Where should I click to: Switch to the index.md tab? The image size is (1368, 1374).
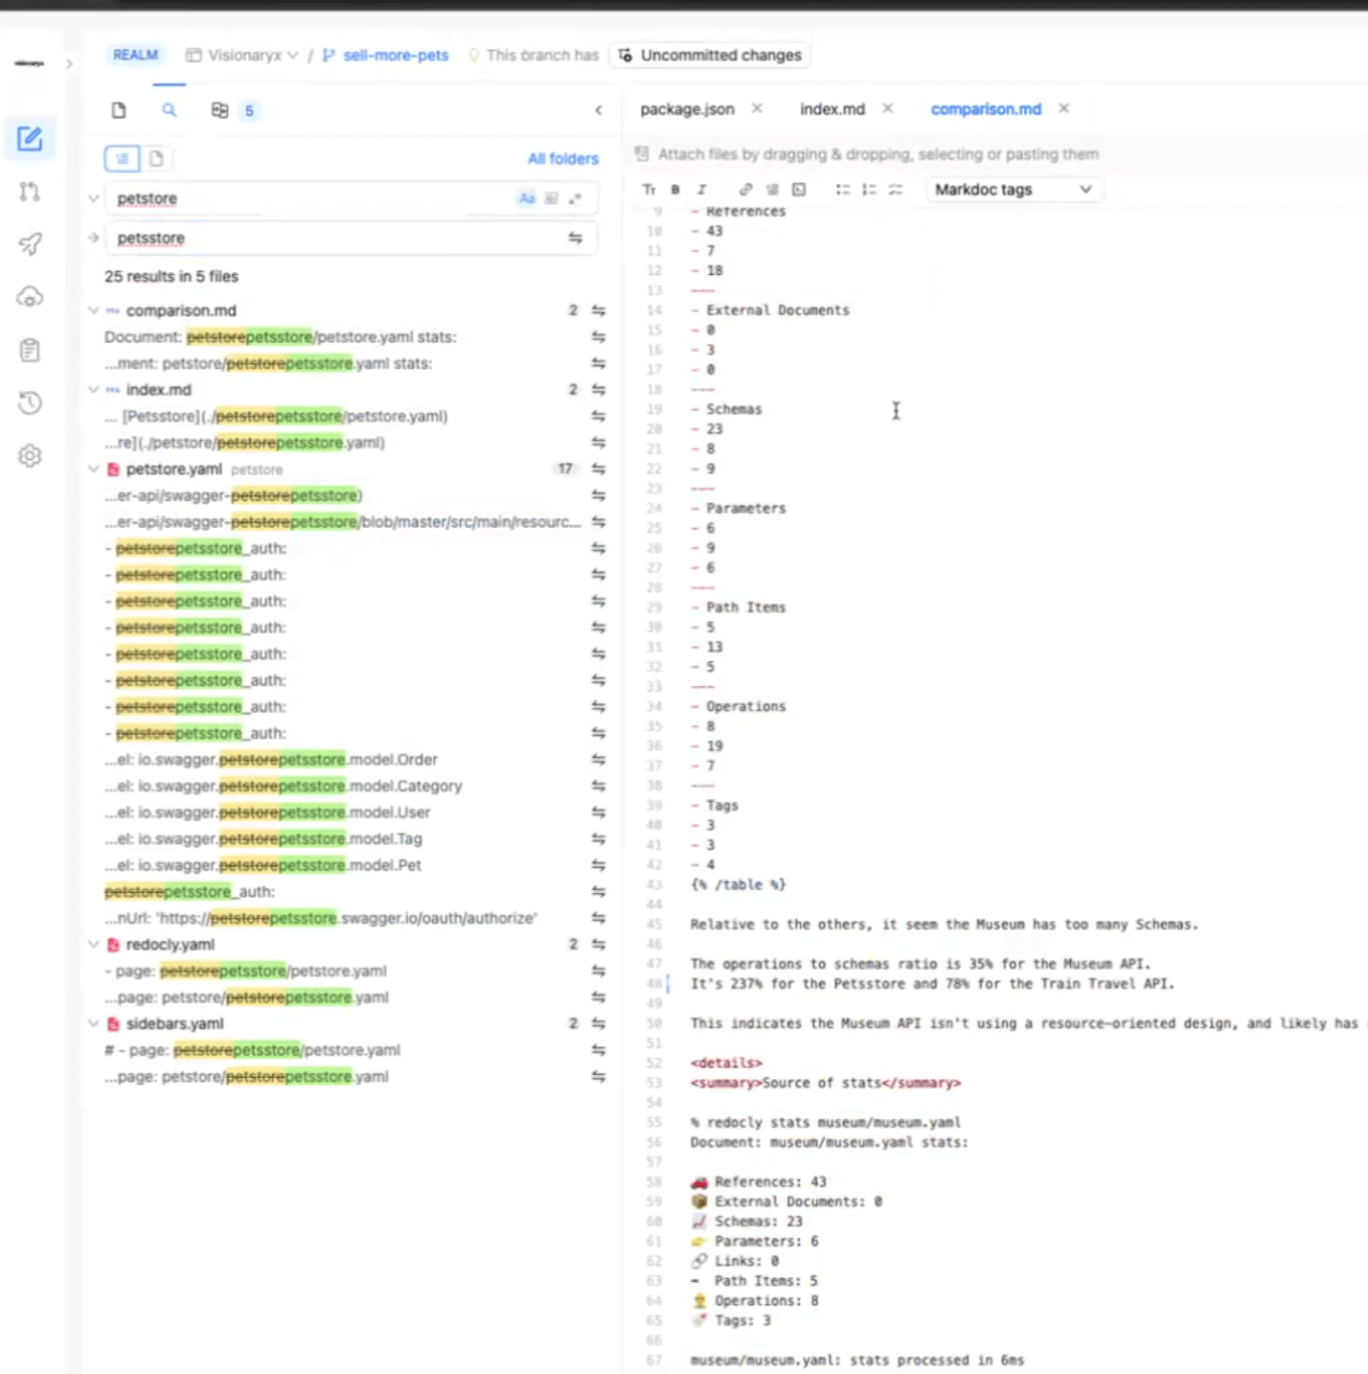[832, 109]
